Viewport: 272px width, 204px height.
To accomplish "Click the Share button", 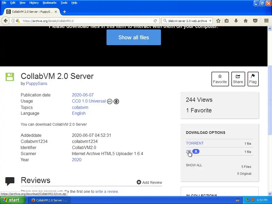I will click(238, 79).
